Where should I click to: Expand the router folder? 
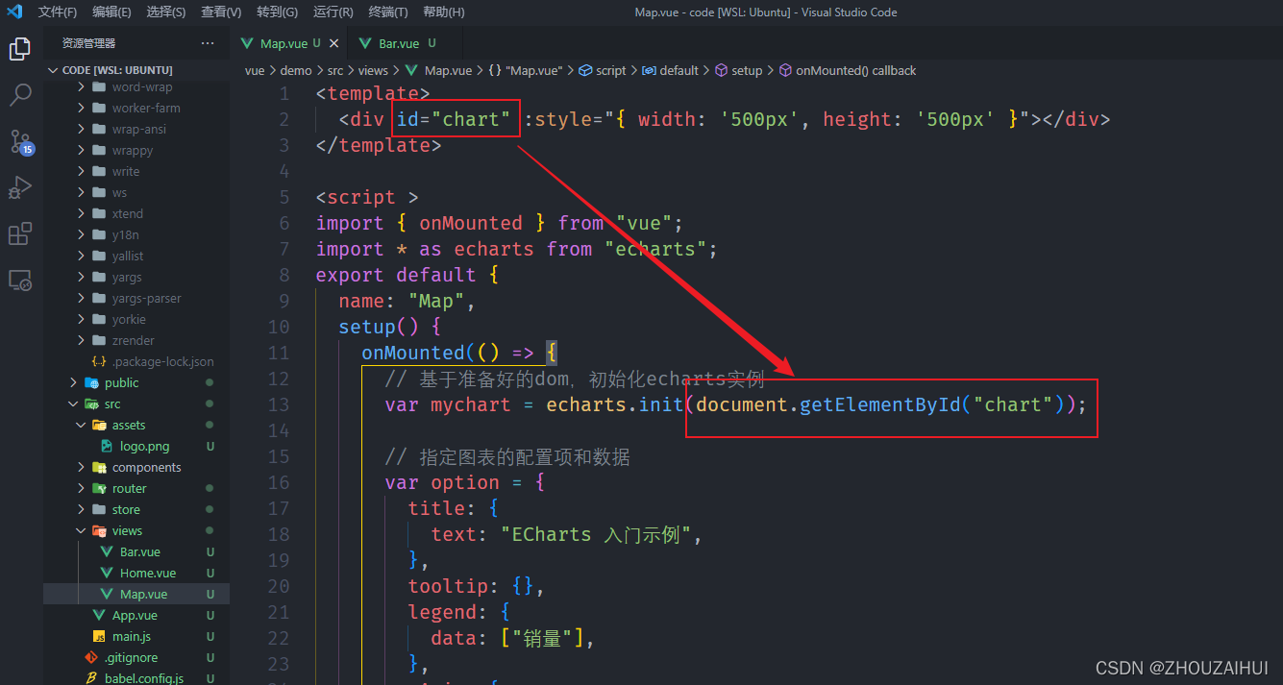pyautogui.click(x=81, y=489)
